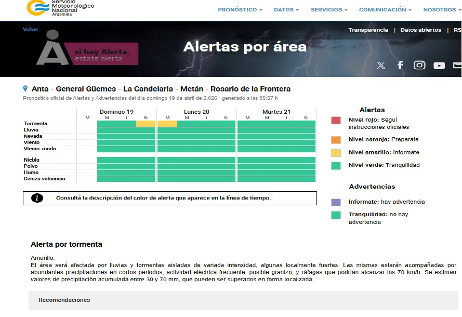Screen dimensions: 462x317
Task: Click the Lluvia bar for Domingo 19
Action: [126, 130]
